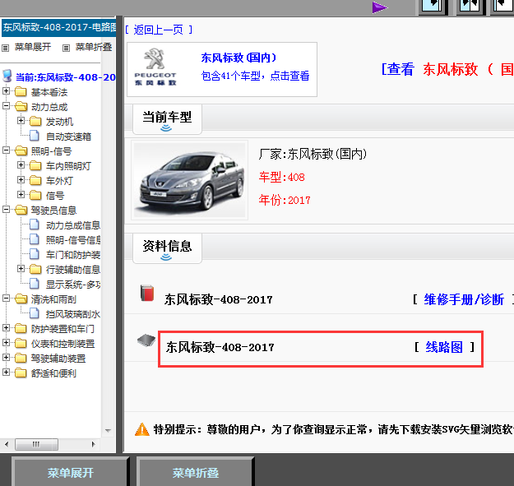The image size is (514, 486).
Task: Click 包含41个车型，点击查看 link
Action: [256, 76]
